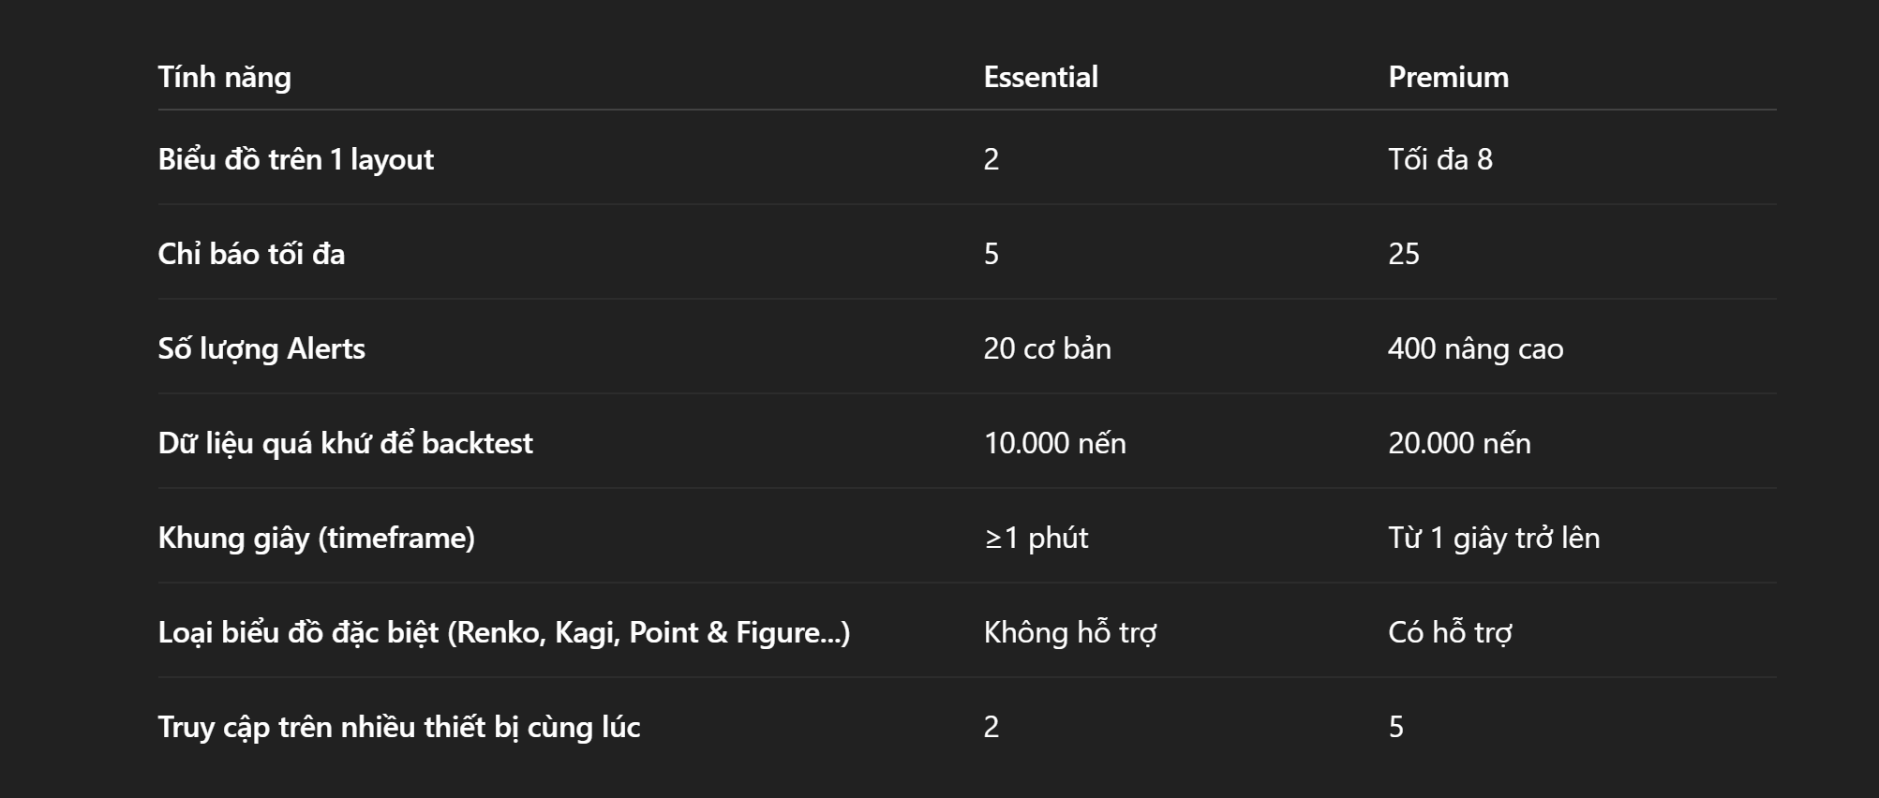Click the "Tối đa 8" Premium cell
Image resolution: width=1879 pixels, height=798 pixels.
click(x=1439, y=159)
